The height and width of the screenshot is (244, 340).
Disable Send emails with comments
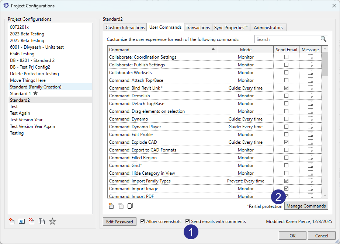188,222
